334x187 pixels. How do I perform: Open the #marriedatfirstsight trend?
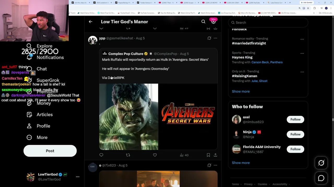(x=249, y=43)
